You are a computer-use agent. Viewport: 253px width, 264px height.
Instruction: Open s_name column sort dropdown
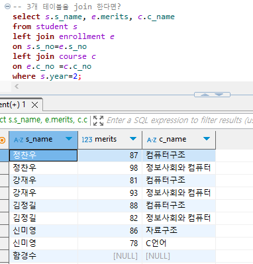[x=69, y=139]
